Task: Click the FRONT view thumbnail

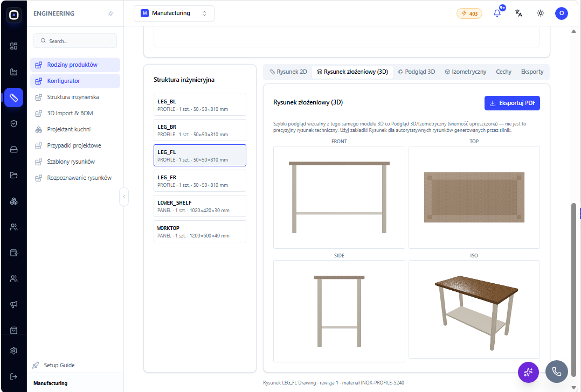Action: 339,197
